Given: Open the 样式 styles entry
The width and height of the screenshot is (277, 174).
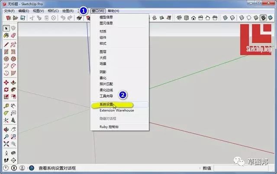Looking at the screenshot, I should [103, 43].
